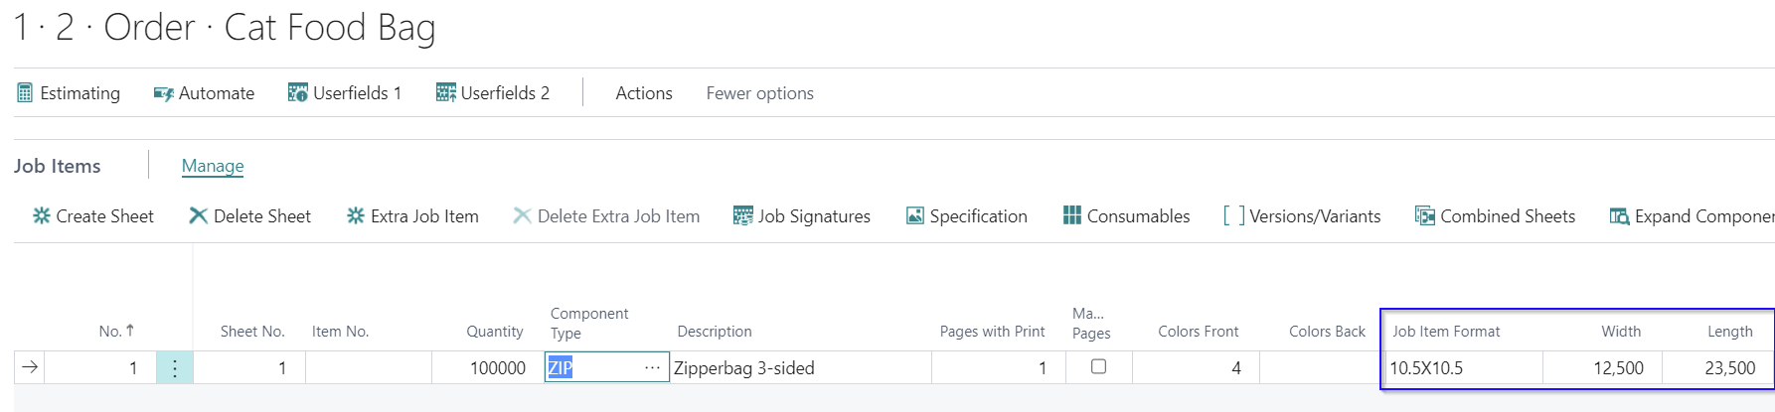Open the Actions menu
Image resolution: width=1775 pixels, height=412 pixels.
pos(644,93)
